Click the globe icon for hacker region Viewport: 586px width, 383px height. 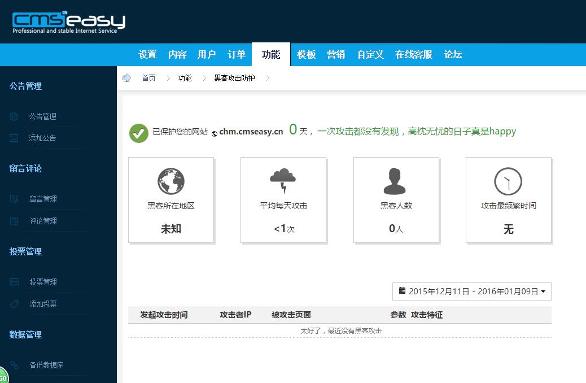coord(170,182)
